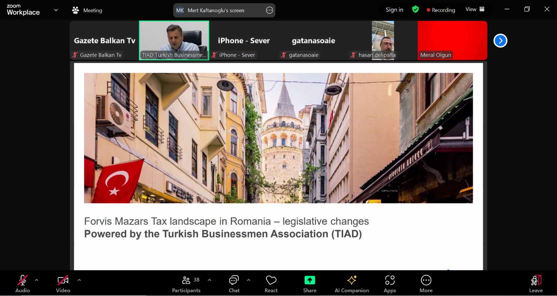Expand the video options caret
557x296 pixels.
tap(79, 280)
